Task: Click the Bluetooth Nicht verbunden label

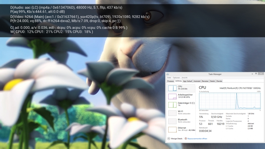Action: pos(184,122)
